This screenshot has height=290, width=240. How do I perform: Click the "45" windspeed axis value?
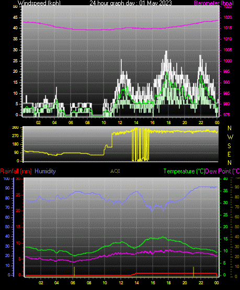click(15, 18)
